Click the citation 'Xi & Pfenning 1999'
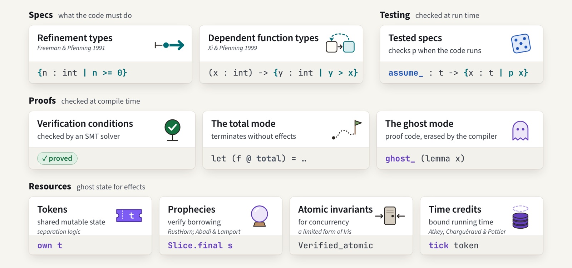572x268 pixels. 232,48
